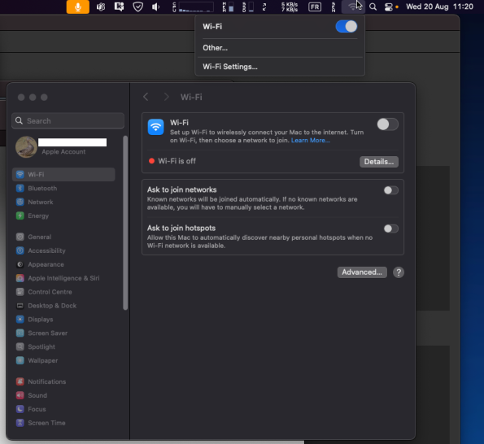484x444 pixels.
Task: Enable the Wi-Fi switch in settings pane
Action: [388, 124]
